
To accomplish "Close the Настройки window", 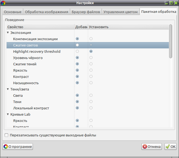I will (x=176, y=3).
